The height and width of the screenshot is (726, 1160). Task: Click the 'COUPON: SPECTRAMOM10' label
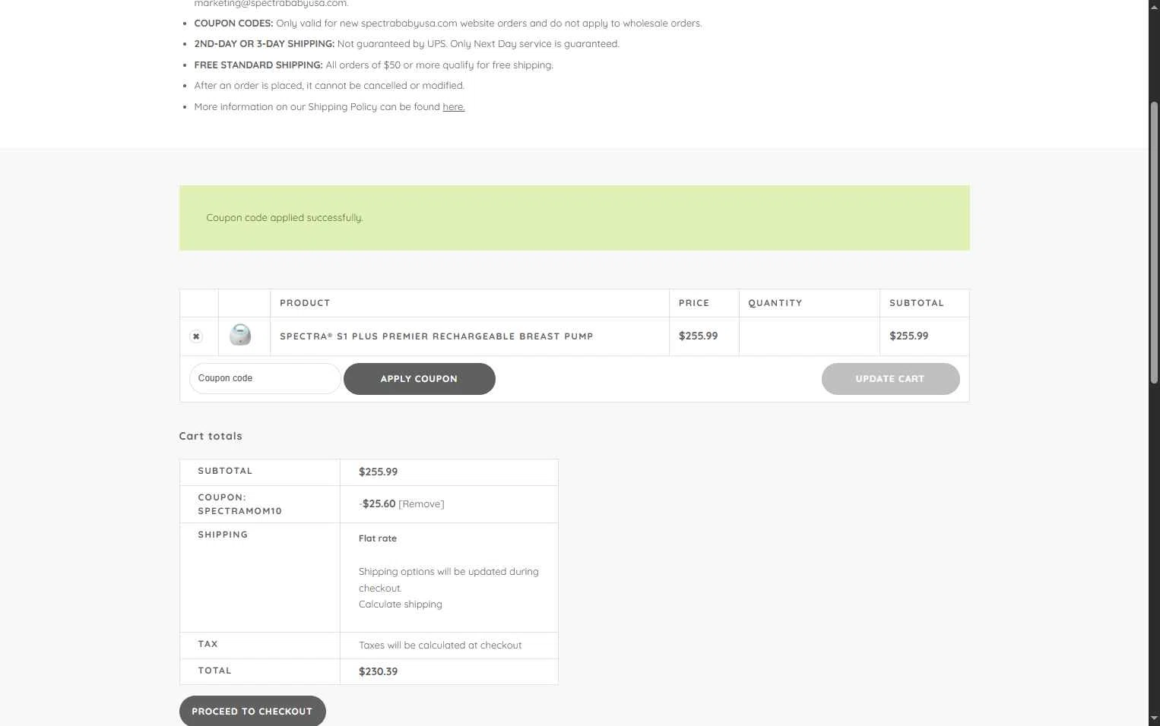click(x=240, y=504)
